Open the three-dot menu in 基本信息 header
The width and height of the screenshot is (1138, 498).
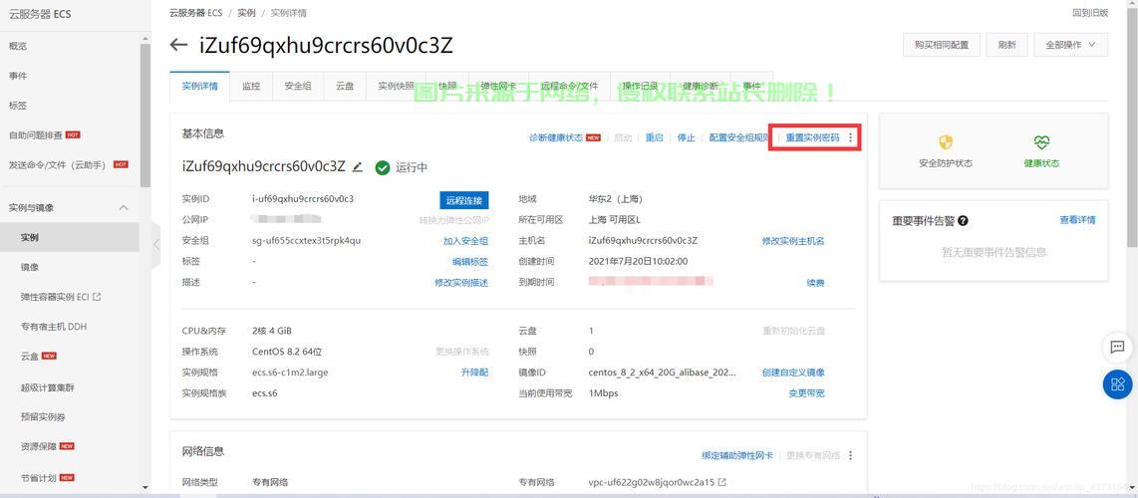click(850, 137)
